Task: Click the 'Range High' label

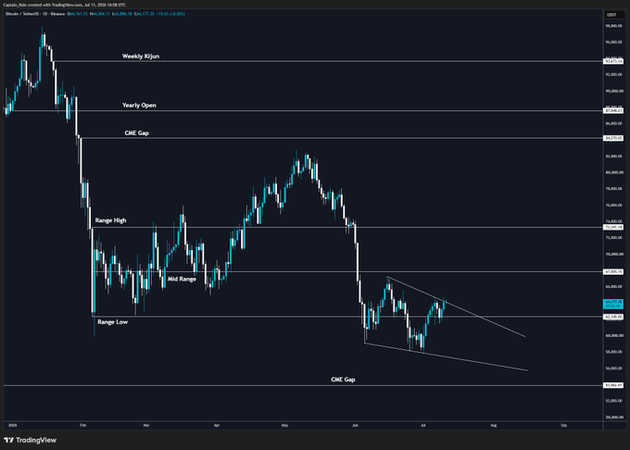Action: pyautogui.click(x=110, y=220)
